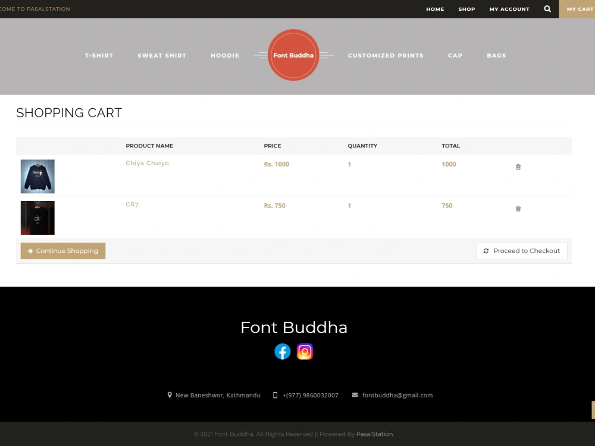The height and width of the screenshot is (446, 595).
Task: Go to the HOME menu item
Action: click(435, 9)
